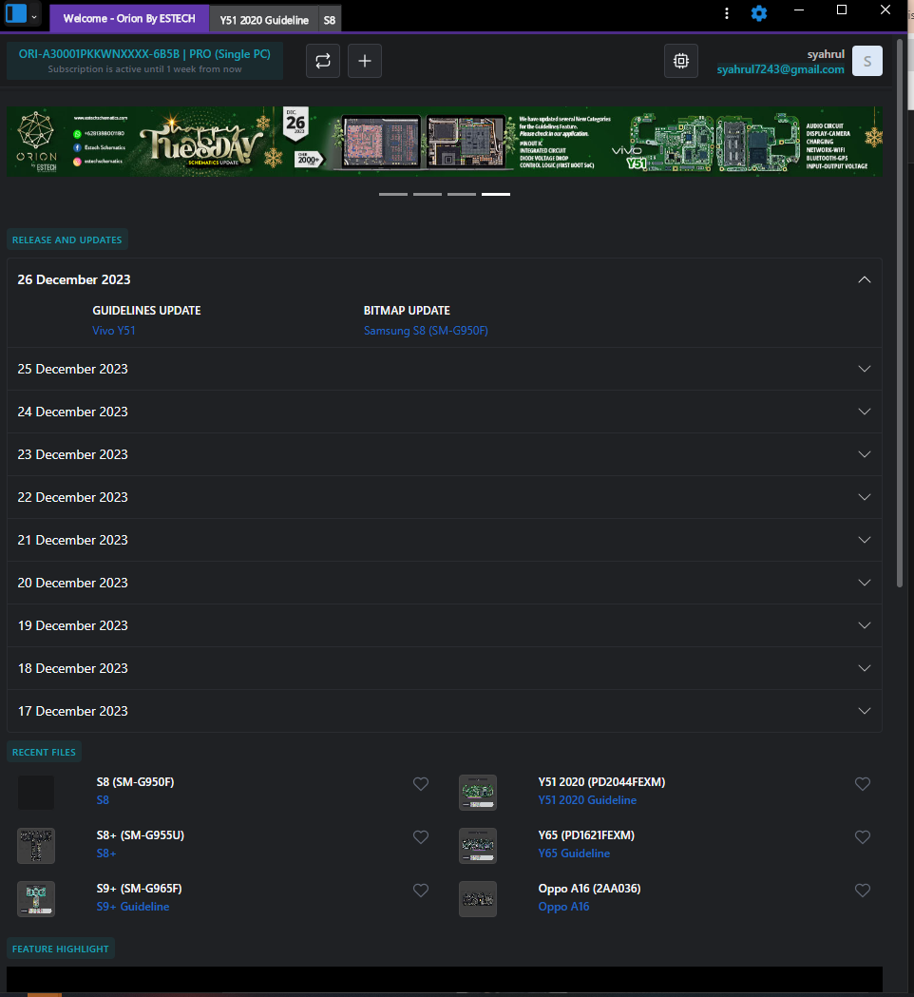
Task: Open the Vivo Y51 guidelines link
Action: point(114,331)
